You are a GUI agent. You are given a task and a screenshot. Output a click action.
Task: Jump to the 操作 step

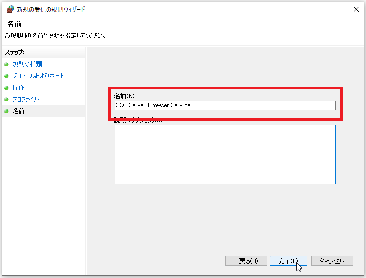tap(18, 88)
